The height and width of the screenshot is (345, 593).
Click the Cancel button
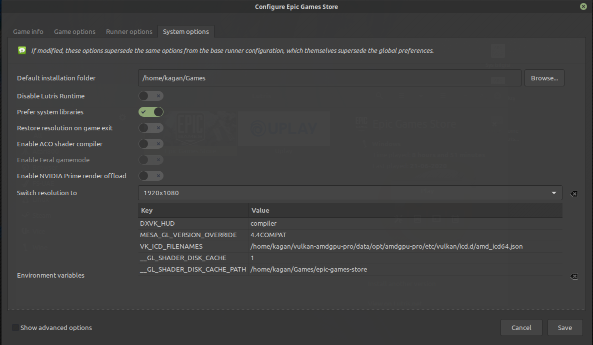pyautogui.click(x=521, y=328)
